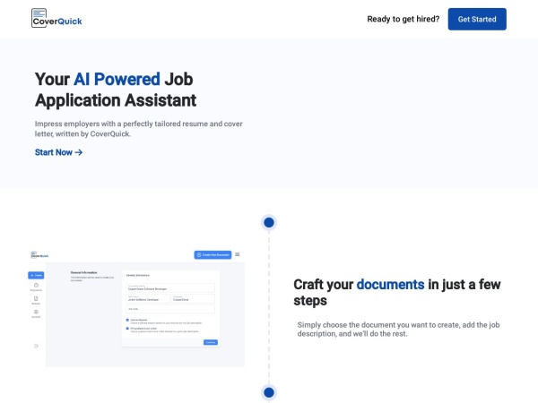Click the lower timeline step dot
This screenshot has width=538, height=403.
[x=268, y=391]
